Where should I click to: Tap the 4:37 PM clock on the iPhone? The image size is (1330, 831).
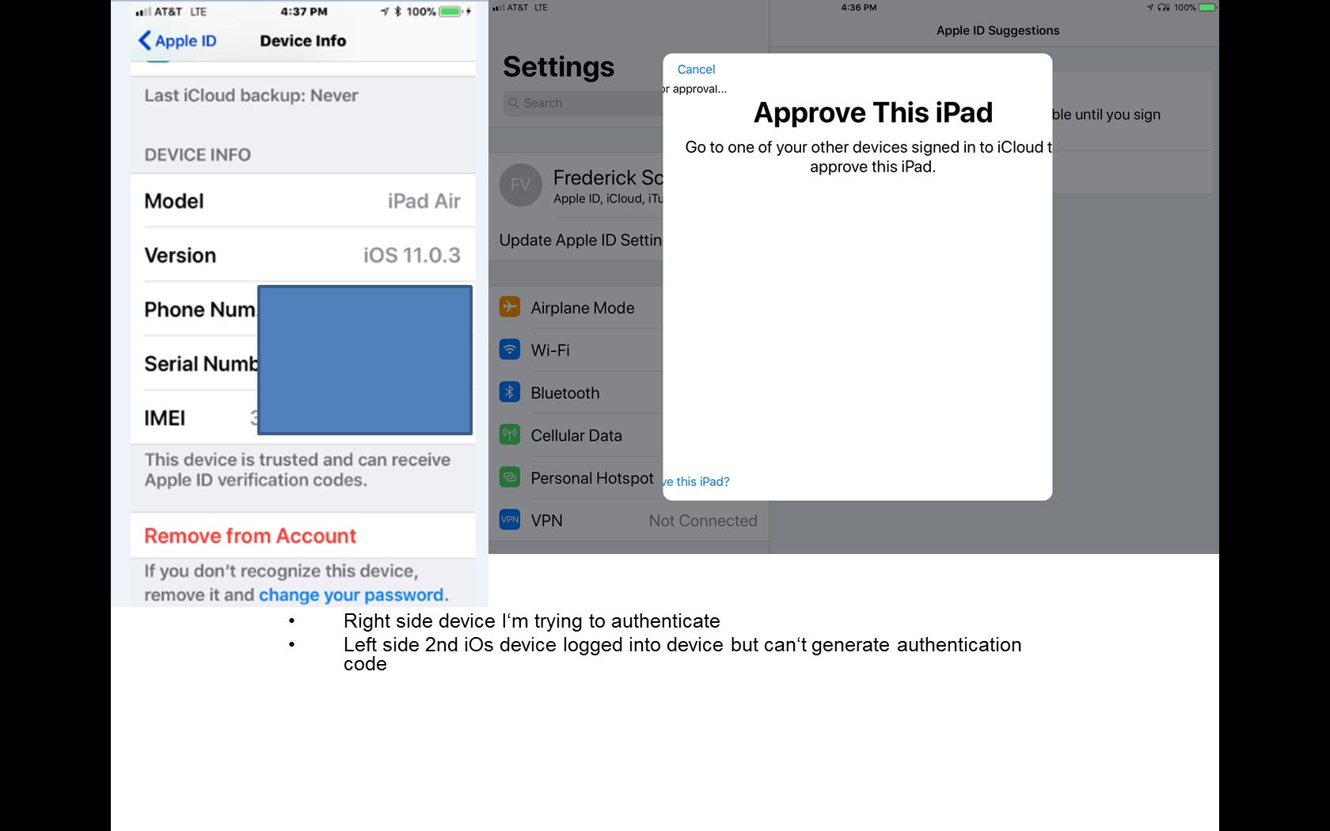(x=304, y=12)
